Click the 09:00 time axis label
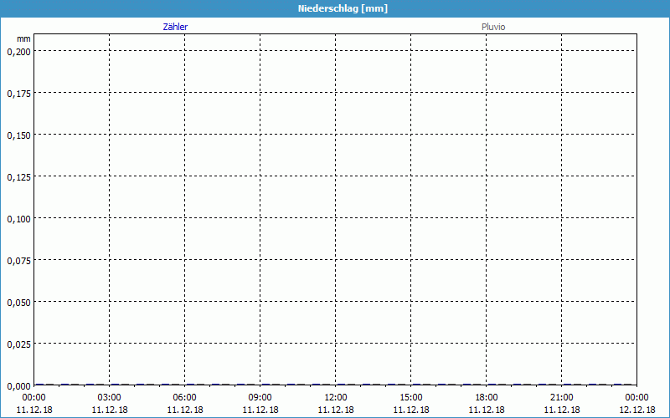The image size is (670, 418). [x=260, y=398]
